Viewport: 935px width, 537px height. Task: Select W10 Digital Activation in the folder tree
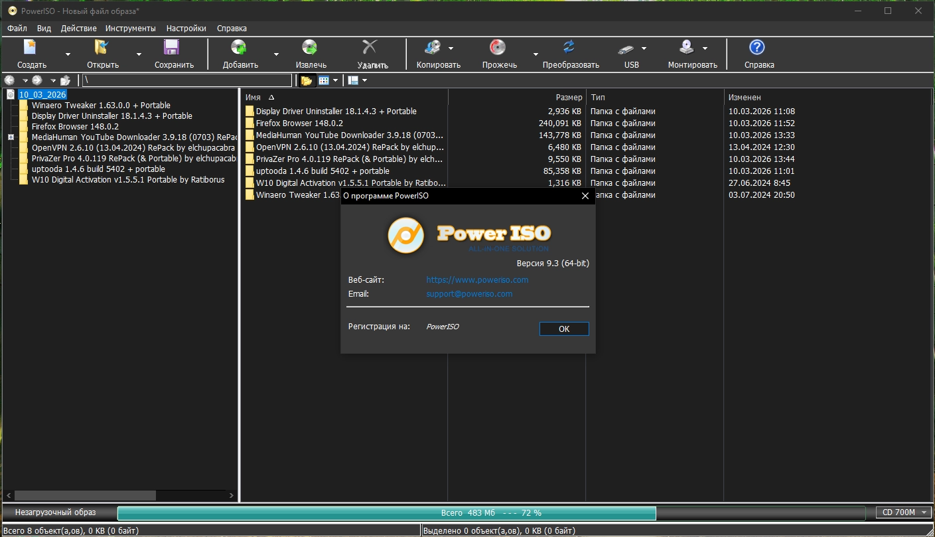coord(128,180)
